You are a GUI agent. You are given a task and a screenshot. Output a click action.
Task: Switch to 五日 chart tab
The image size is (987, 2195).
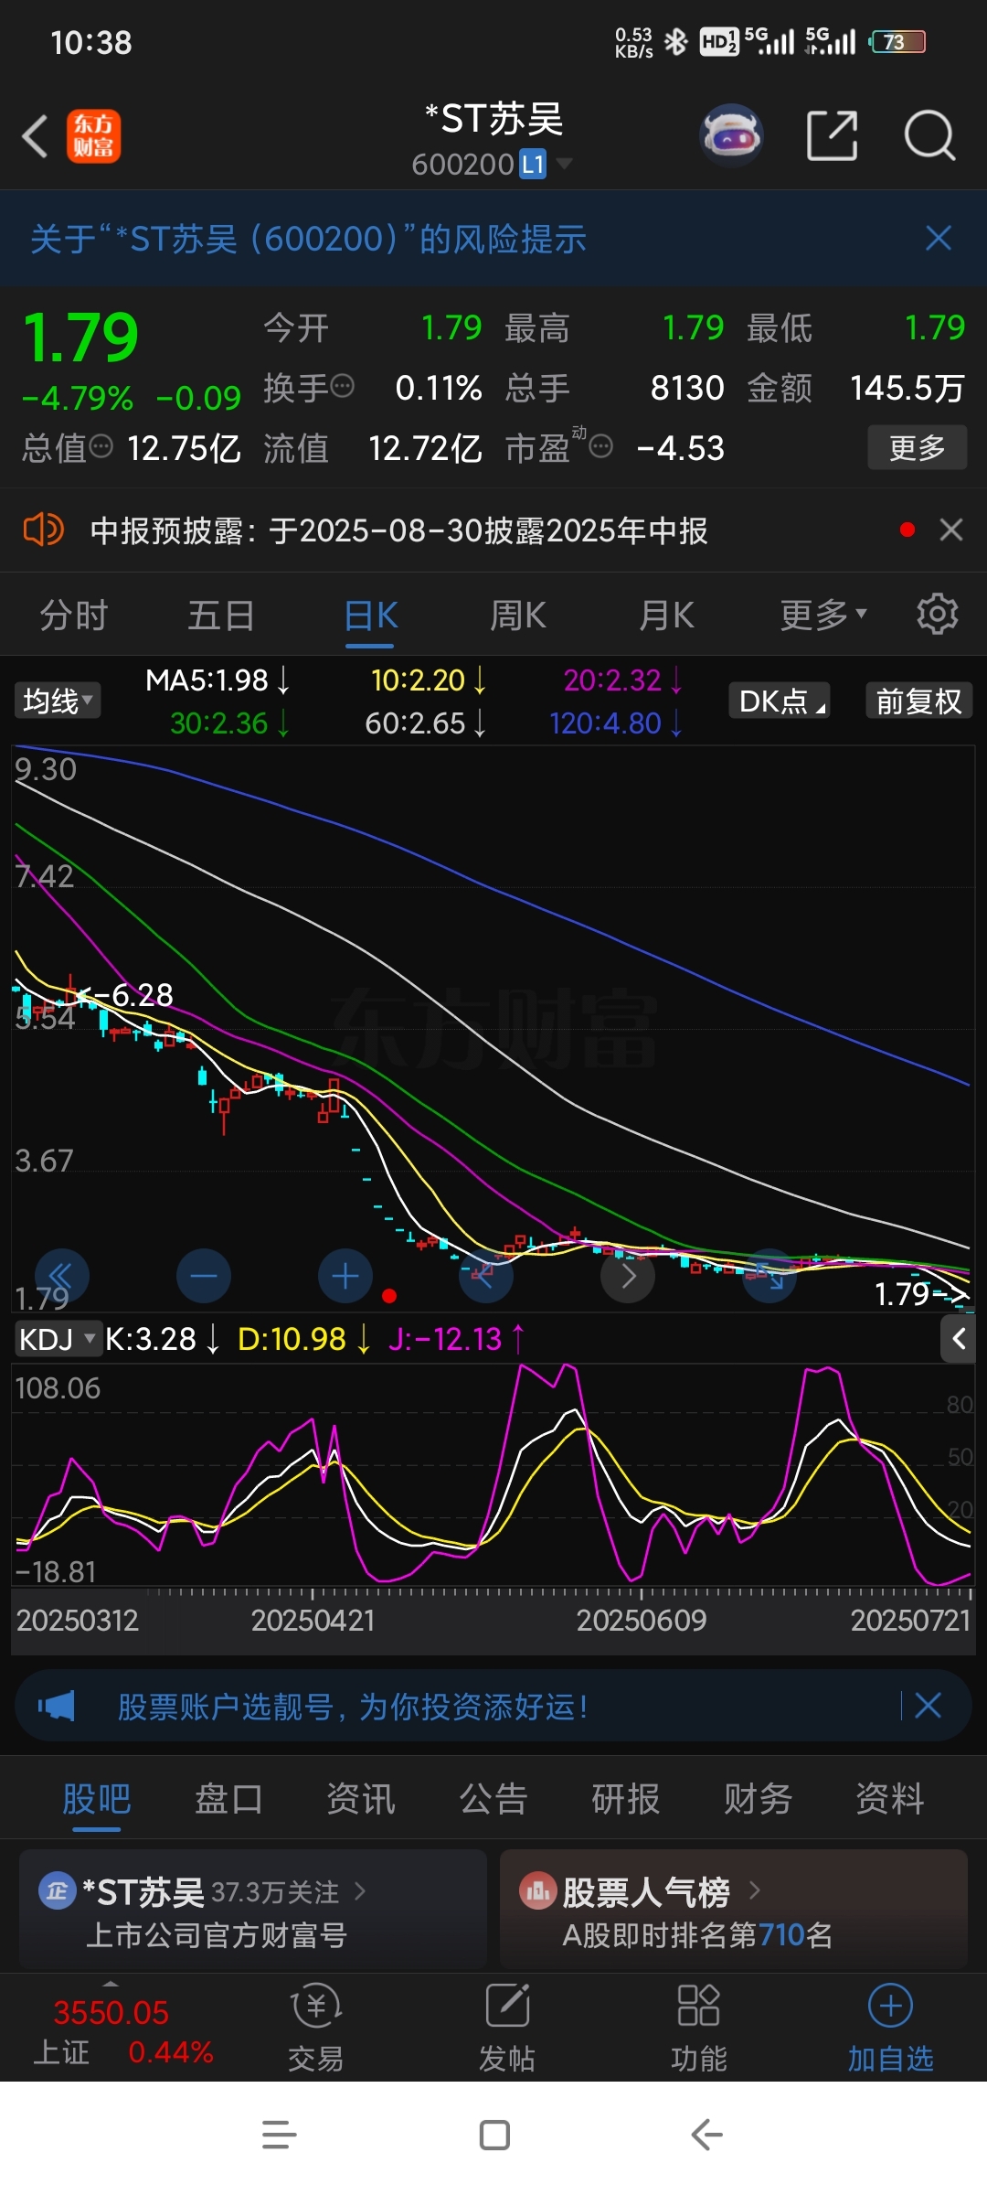221,616
